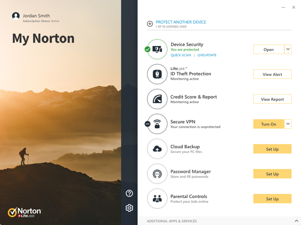Click the Credit Score & Report title
Viewport: 301px width, 225px height.
point(193,97)
